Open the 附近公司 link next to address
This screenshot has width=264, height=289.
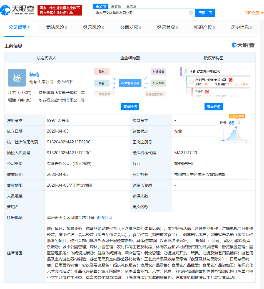click(x=104, y=218)
